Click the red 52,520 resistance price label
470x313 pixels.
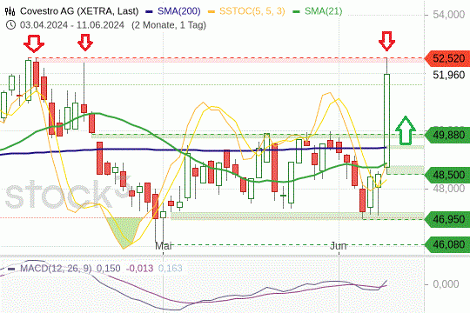click(447, 58)
